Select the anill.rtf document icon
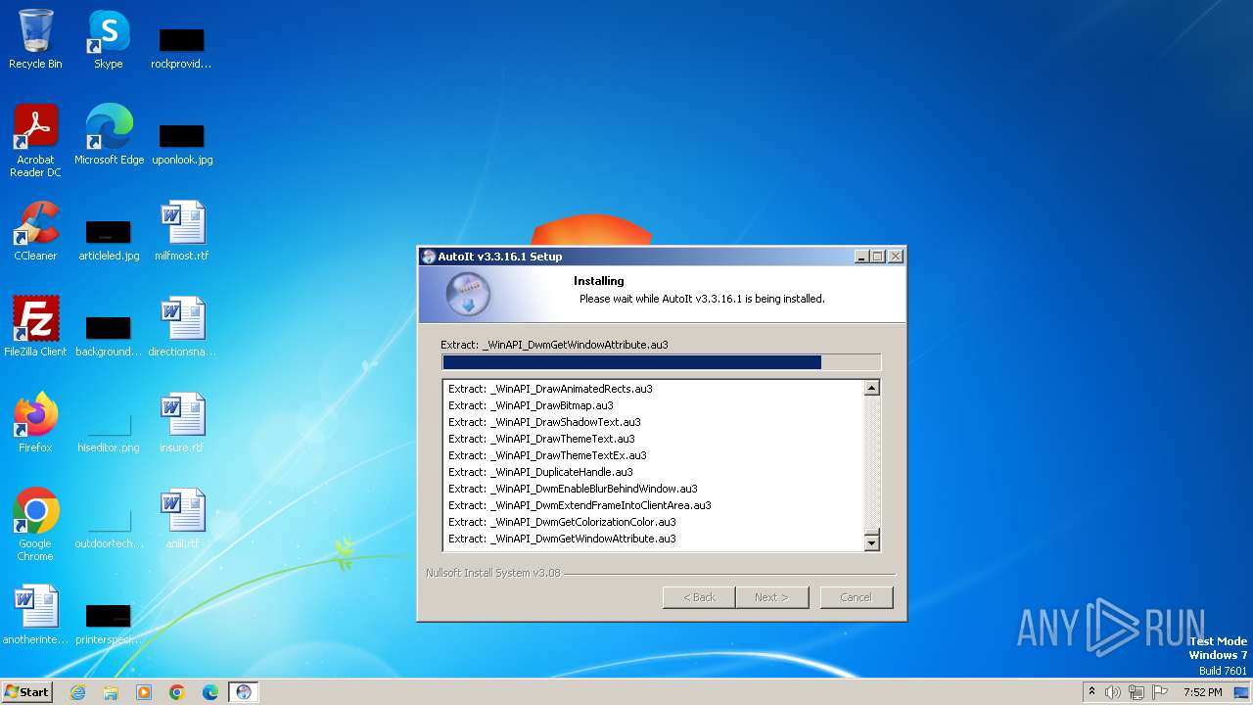Screen dimensions: 1253x705 (x=182, y=519)
